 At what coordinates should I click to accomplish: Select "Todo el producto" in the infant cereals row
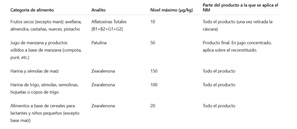[x=219, y=106]
